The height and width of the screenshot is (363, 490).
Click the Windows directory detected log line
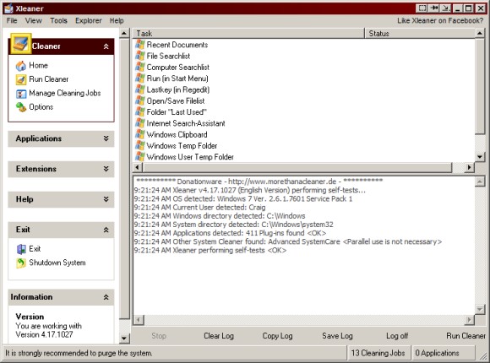[220, 216]
